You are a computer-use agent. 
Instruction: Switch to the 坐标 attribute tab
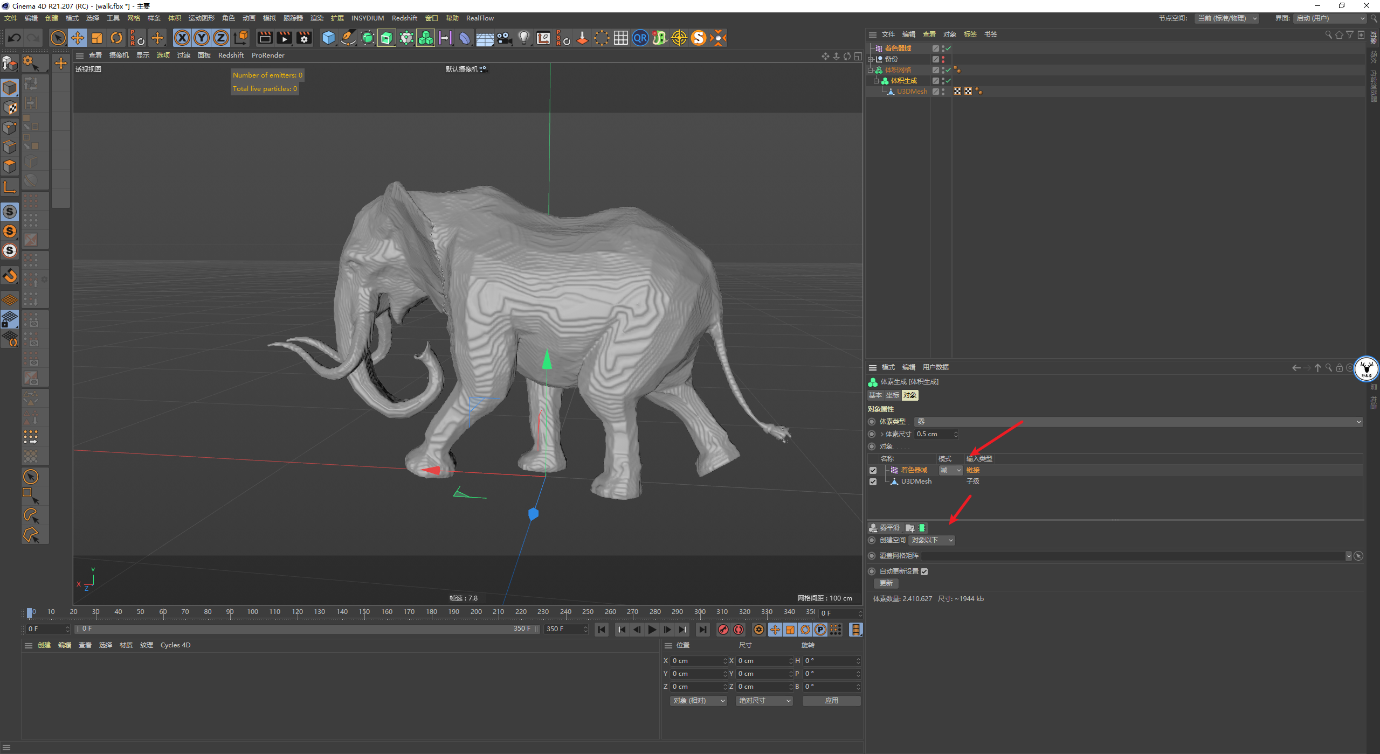(893, 395)
